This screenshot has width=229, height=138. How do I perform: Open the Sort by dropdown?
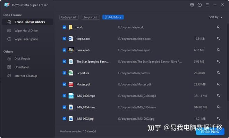215,17
